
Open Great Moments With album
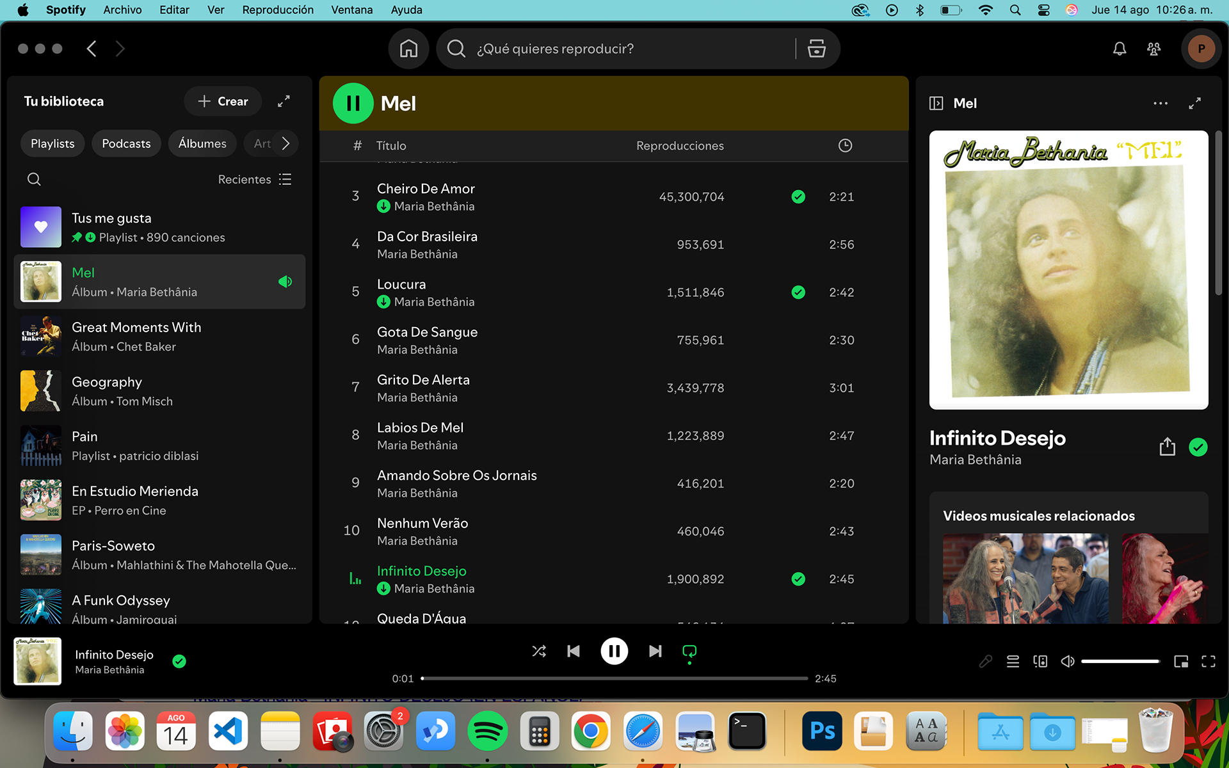tap(159, 337)
